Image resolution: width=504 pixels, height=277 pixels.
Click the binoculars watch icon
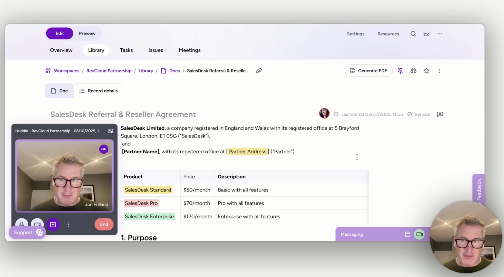click(x=413, y=71)
